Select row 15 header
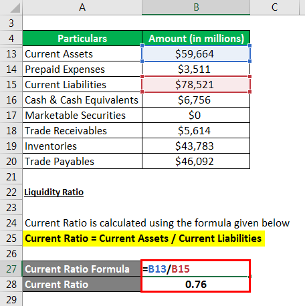 click(x=11, y=84)
